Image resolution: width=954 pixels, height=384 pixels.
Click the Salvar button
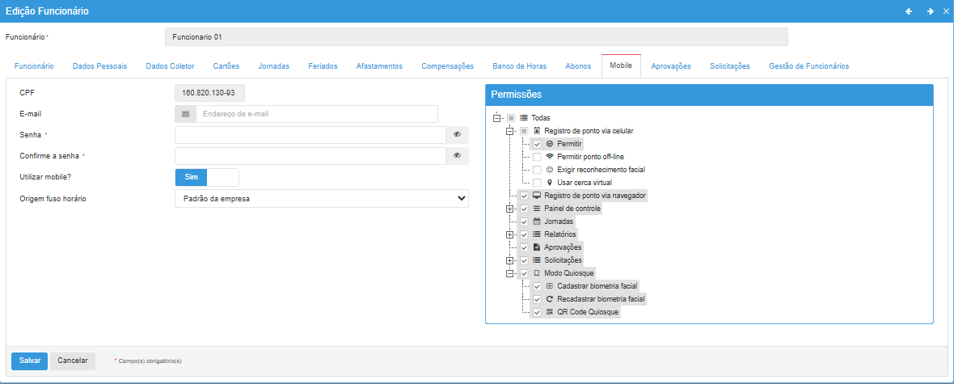click(29, 361)
